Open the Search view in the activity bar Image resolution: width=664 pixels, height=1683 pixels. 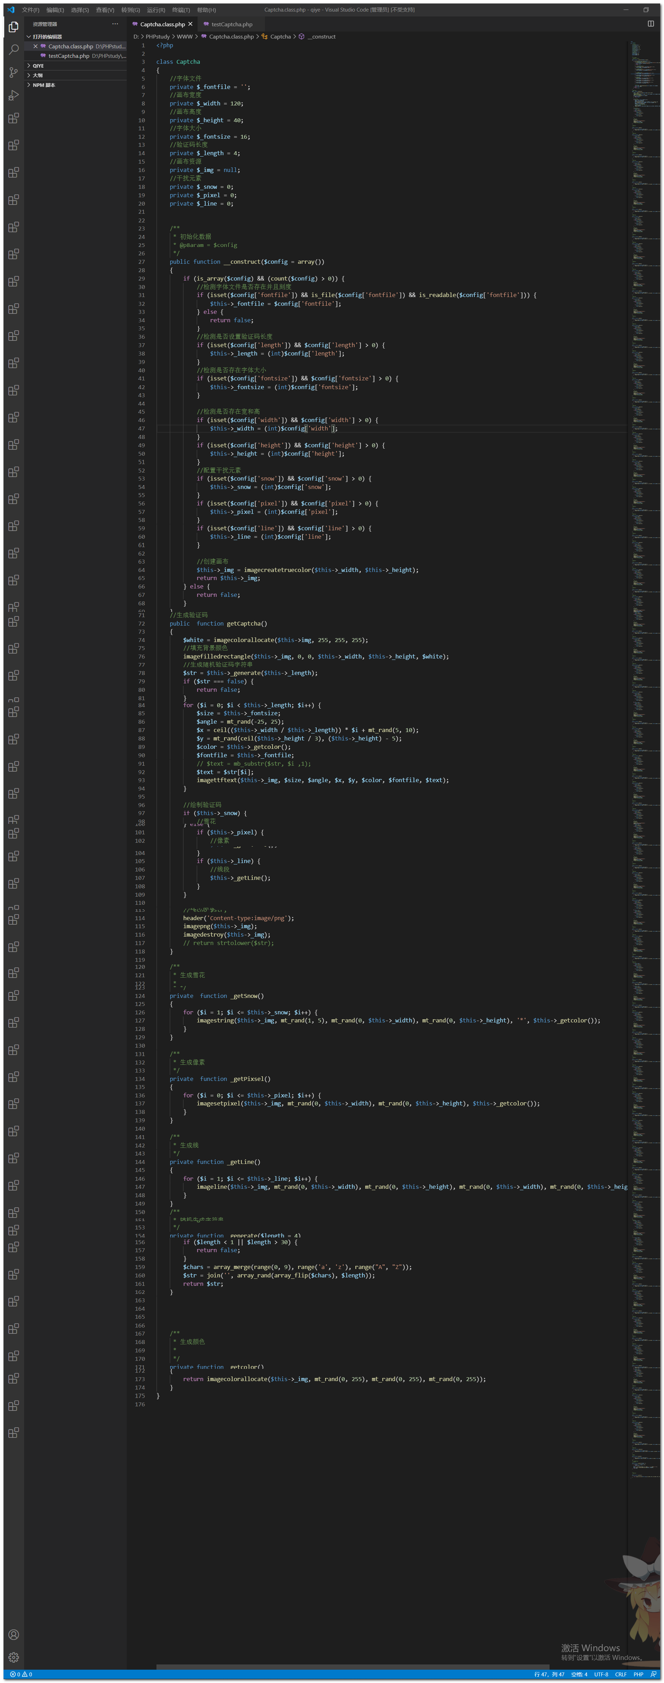[13, 50]
